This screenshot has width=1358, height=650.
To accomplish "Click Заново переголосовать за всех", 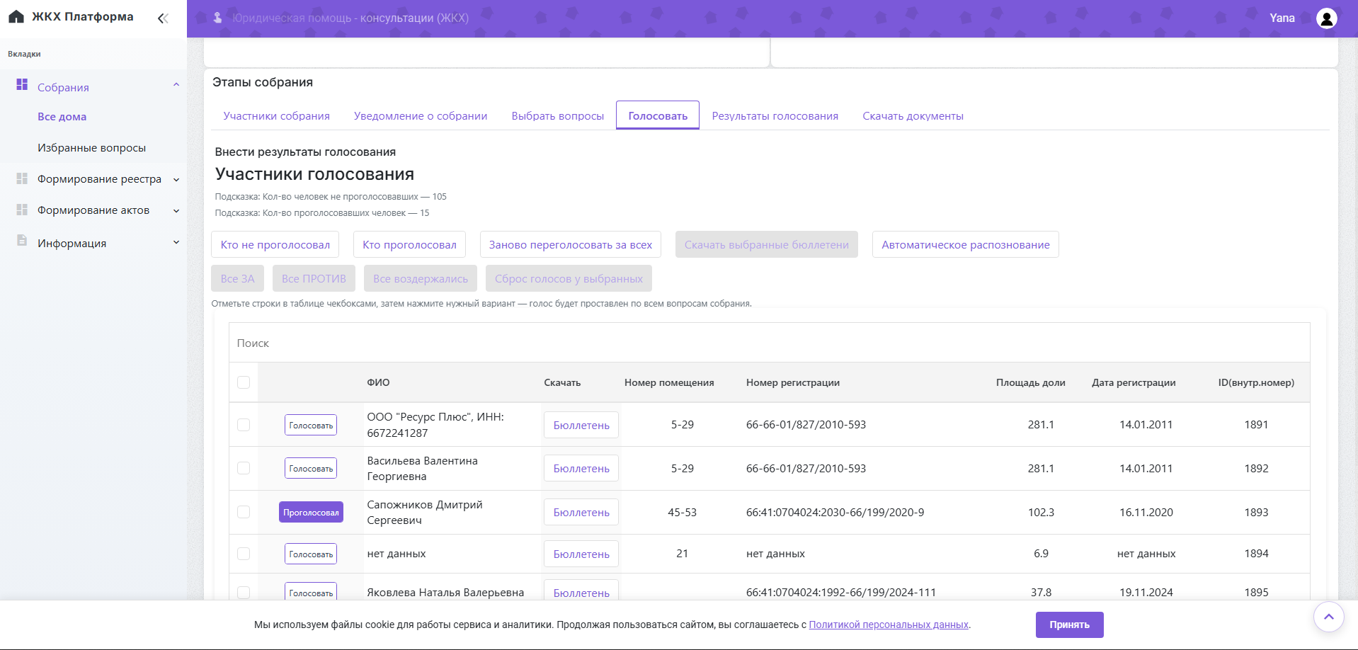I will click(571, 244).
